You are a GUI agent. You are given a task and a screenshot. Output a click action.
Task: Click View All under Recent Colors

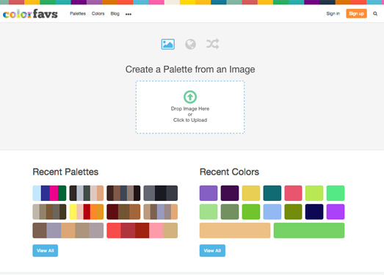tap(212, 251)
